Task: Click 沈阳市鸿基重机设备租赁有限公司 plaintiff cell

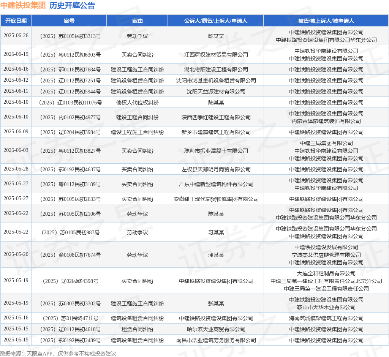Action: tap(216, 81)
